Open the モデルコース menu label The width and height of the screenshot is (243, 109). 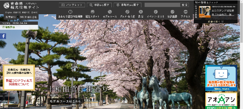click(110, 17)
